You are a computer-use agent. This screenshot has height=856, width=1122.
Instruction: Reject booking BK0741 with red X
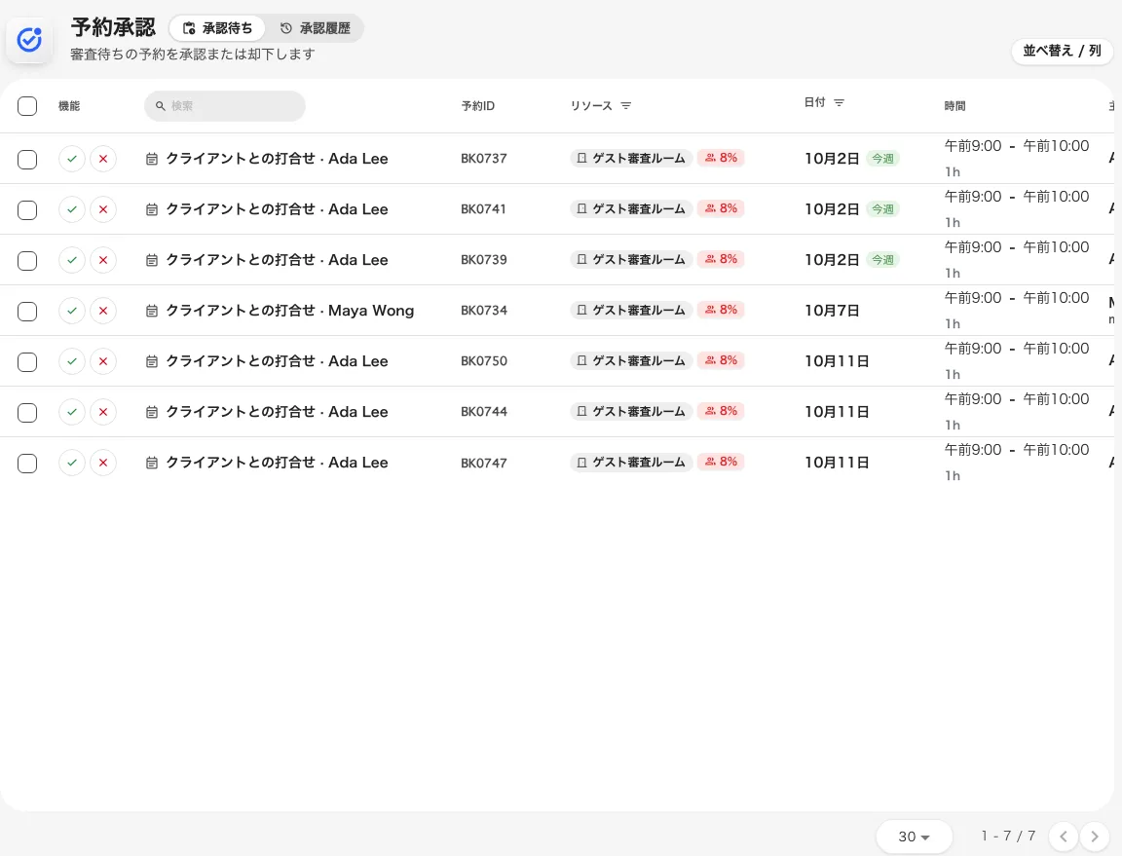point(103,209)
